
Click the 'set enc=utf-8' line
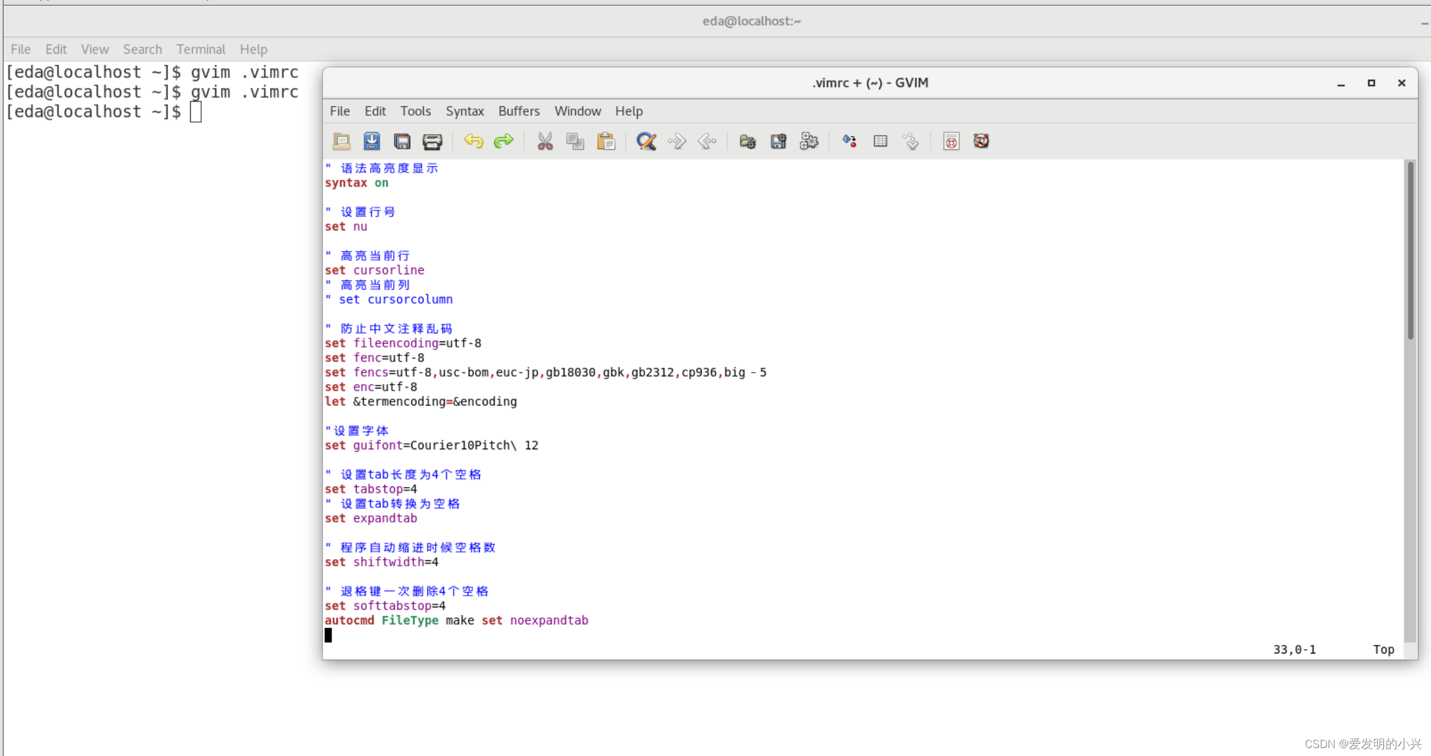pyautogui.click(x=371, y=387)
